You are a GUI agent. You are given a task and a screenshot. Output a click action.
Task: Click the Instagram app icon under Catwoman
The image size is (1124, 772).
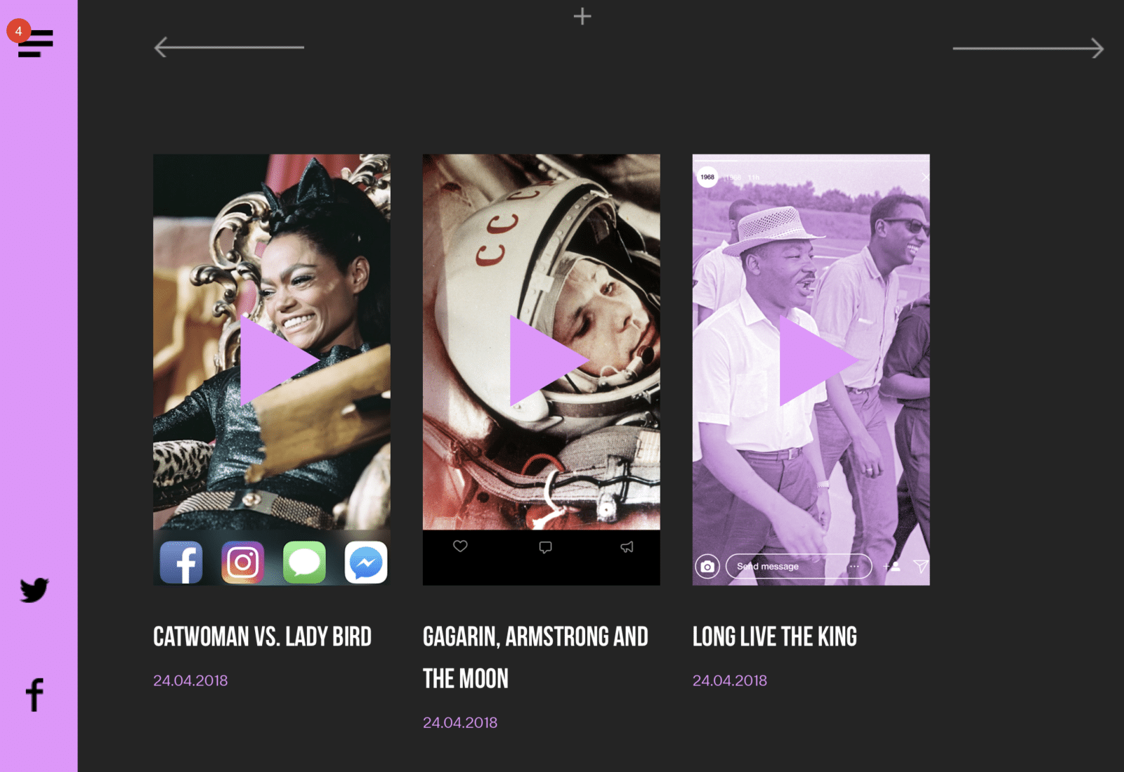tap(243, 562)
